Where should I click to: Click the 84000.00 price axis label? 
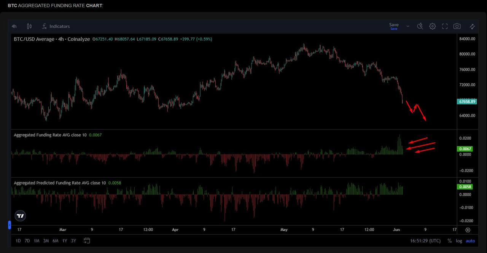[467, 39]
